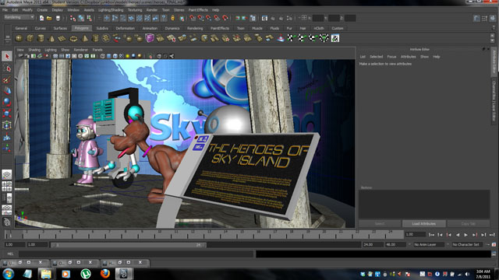Toggle the selection lock icon
Screen dimensions: 499x280
(172, 18)
